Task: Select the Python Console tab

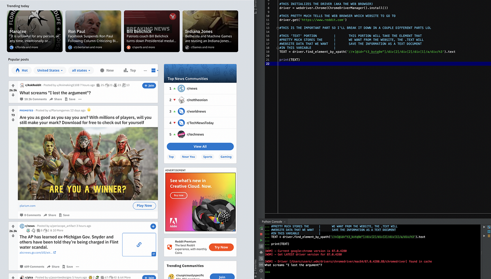Action: click(x=271, y=221)
